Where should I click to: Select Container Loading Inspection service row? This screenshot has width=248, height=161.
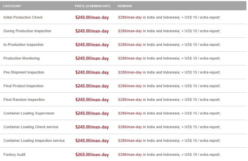point(34,141)
